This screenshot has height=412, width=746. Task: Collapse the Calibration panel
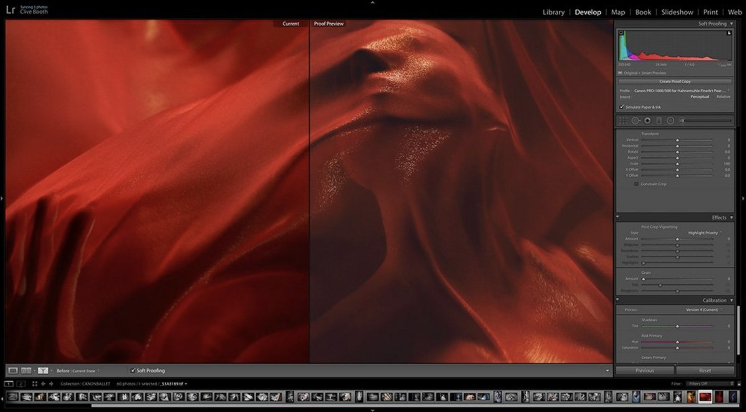coord(731,301)
